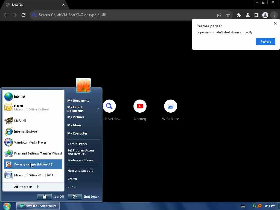This screenshot has height=210, width=280.
Task: Open My Pictures
Action: point(76,117)
